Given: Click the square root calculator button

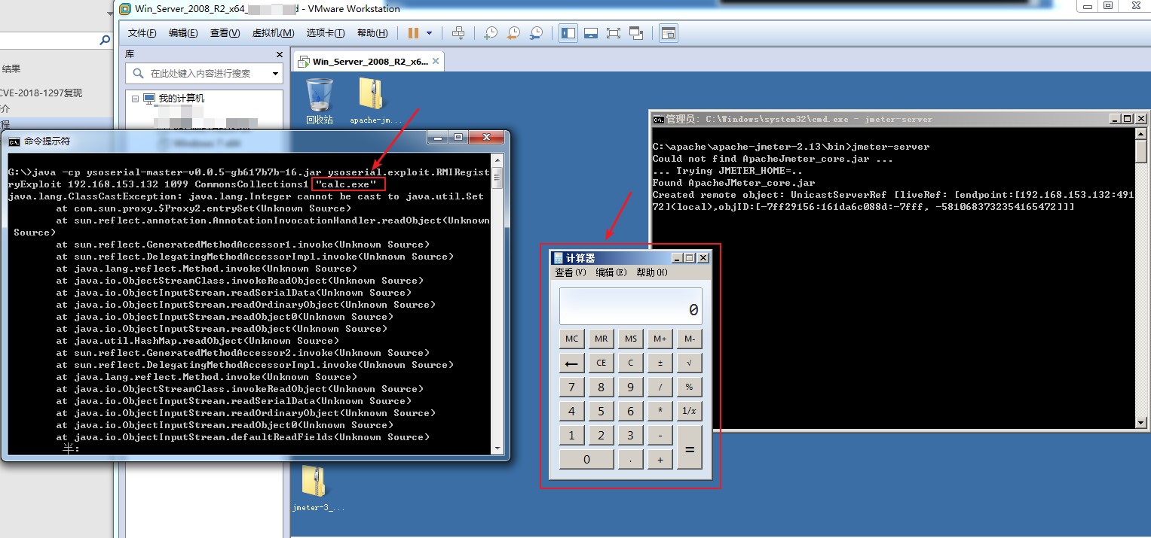Looking at the screenshot, I should coord(689,363).
